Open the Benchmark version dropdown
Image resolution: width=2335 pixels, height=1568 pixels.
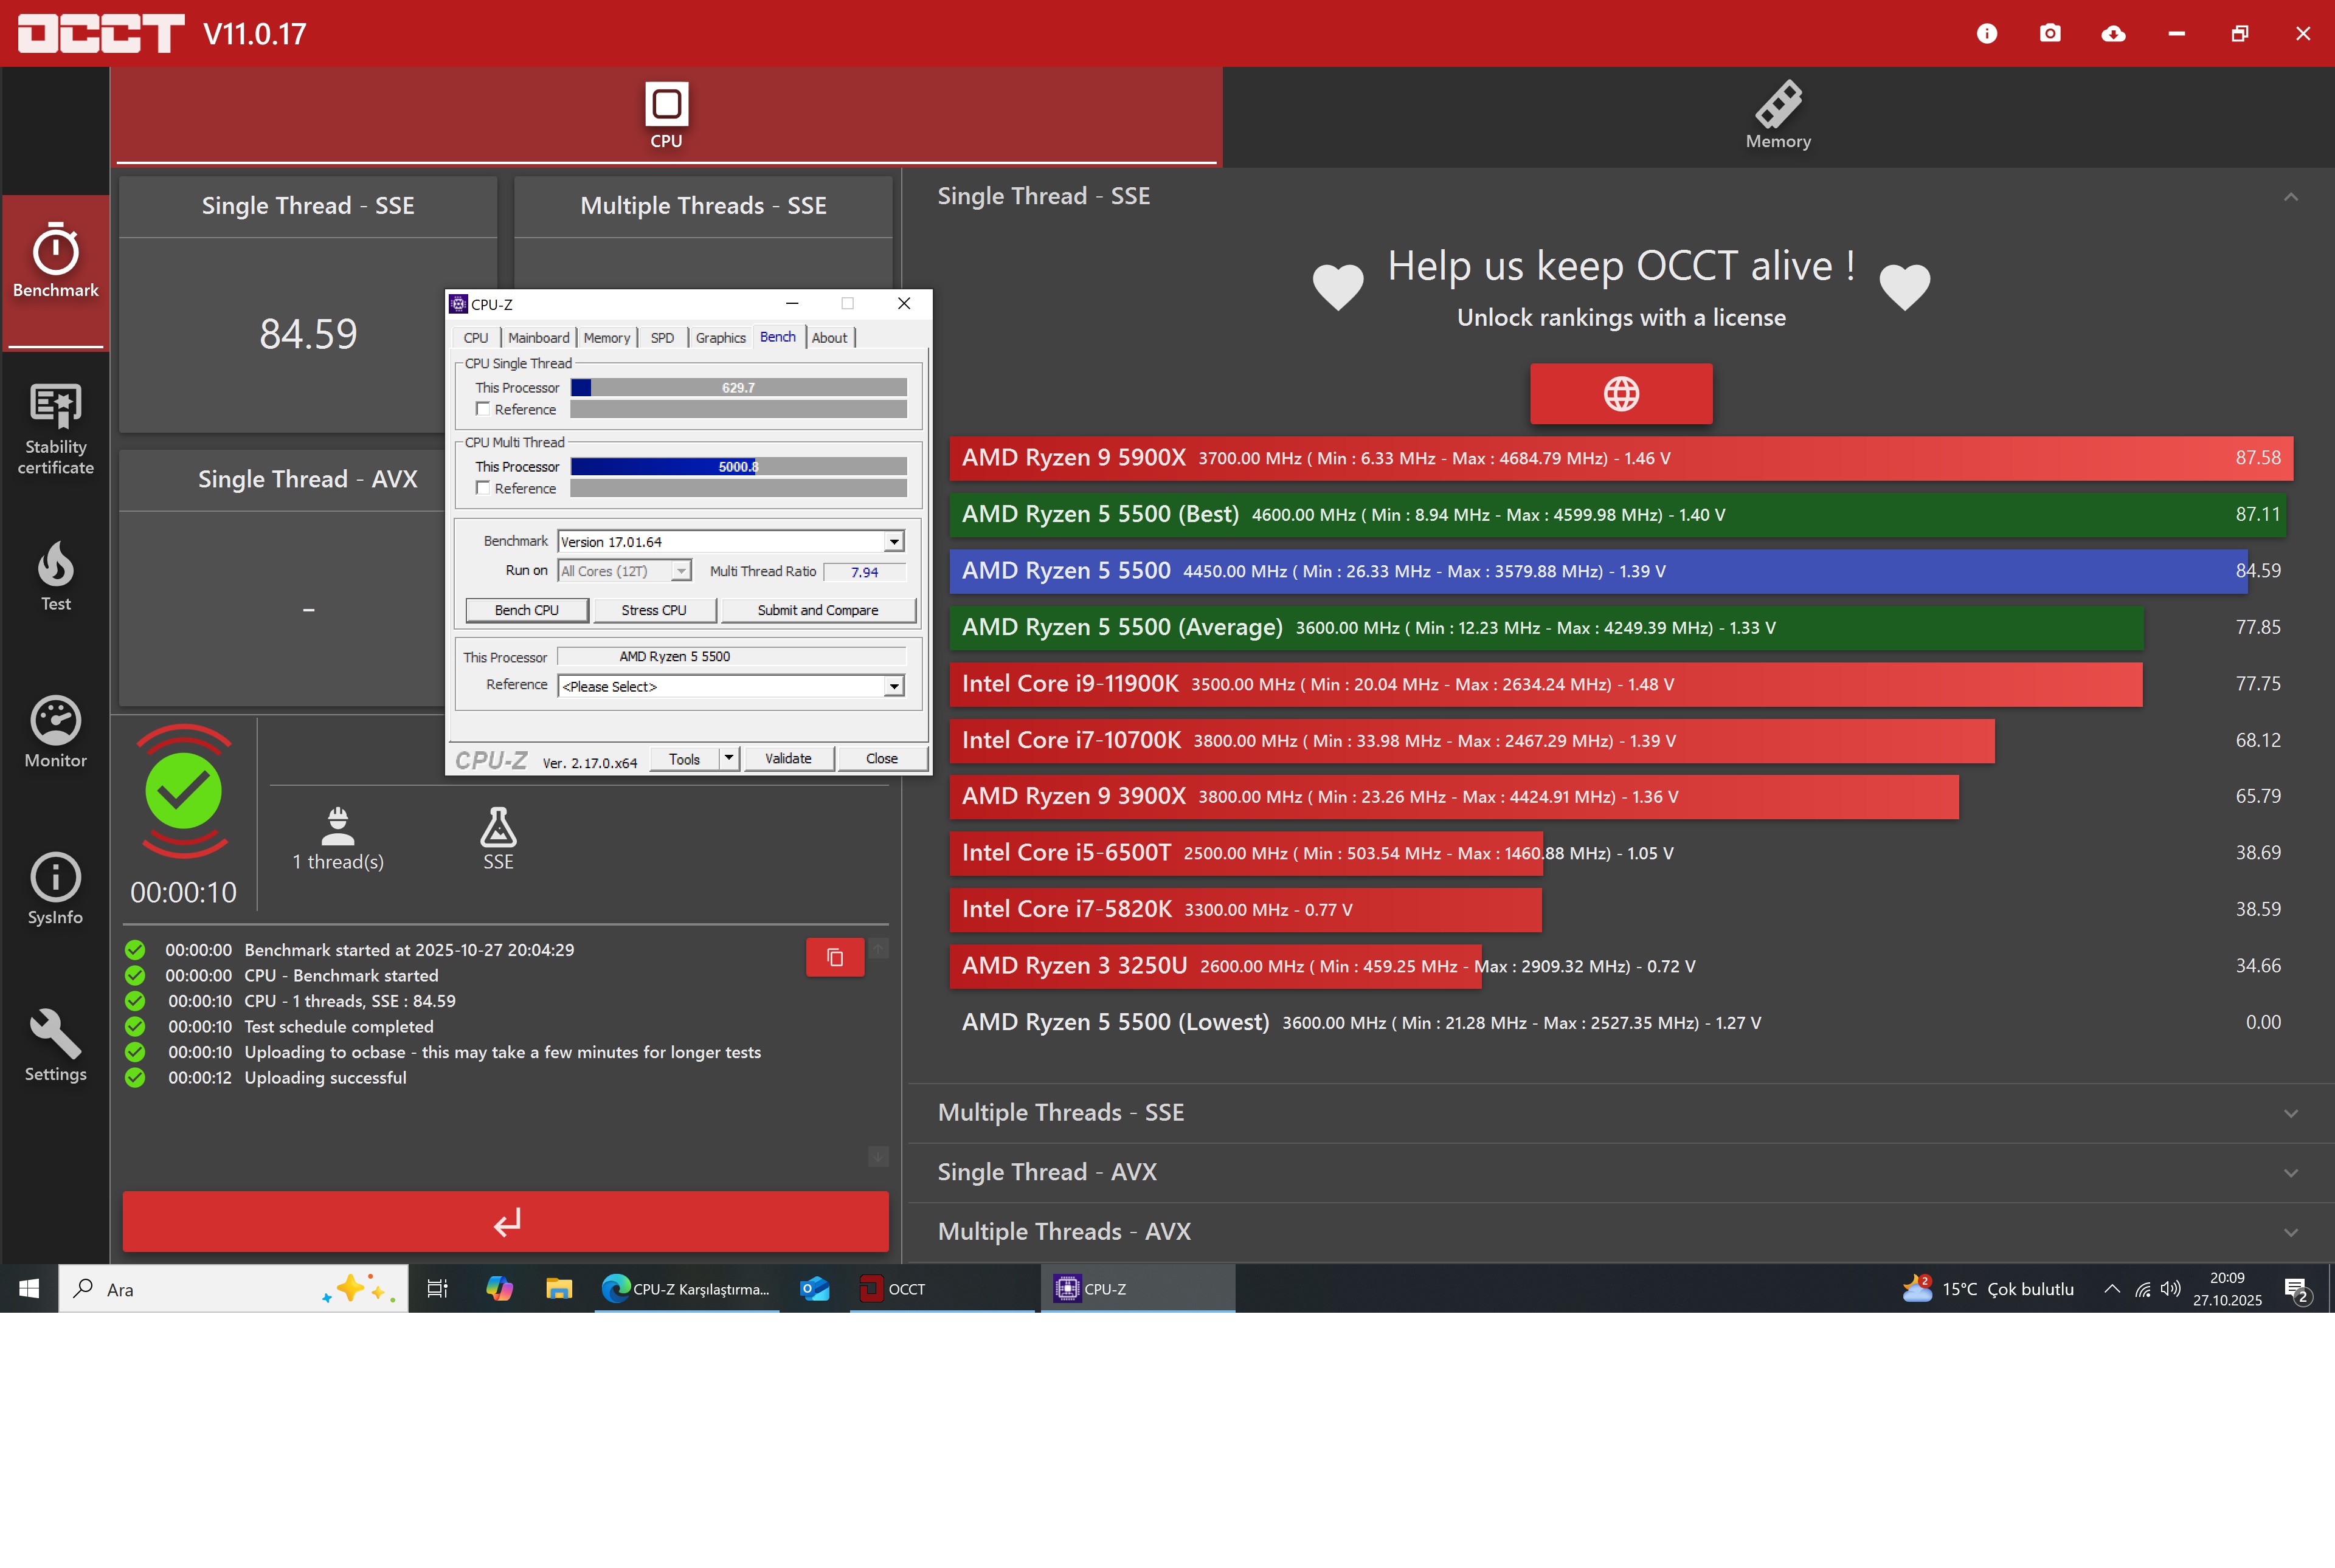[x=893, y=542]
